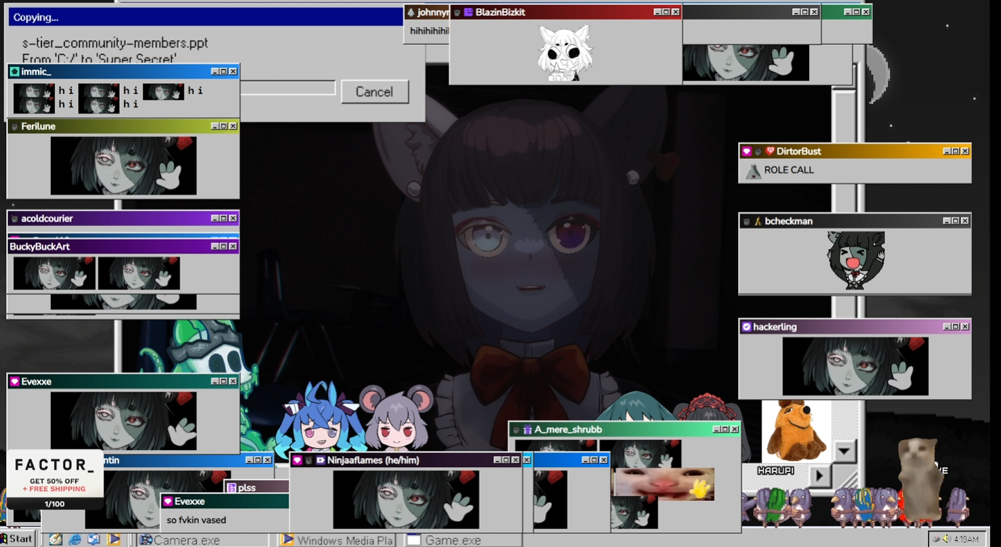The width and height of the screenshot is (1001, 547).
Task: Switch to Windows Media Player taskbar button
Action: 337,540
